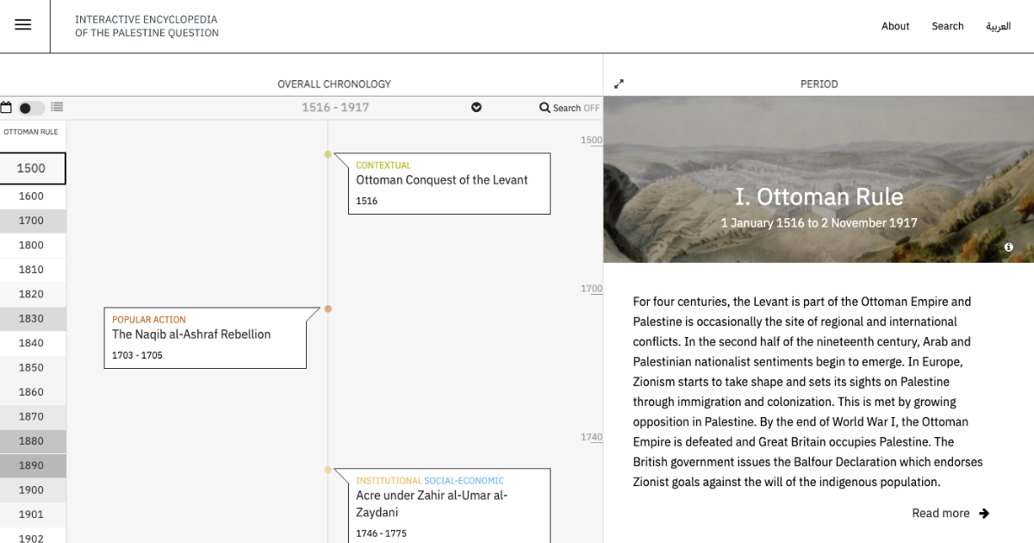This screenshot has width=1034, height=543.
Task: Jump to year 1860 in sidebar
Action: click(x=33, y=392)
